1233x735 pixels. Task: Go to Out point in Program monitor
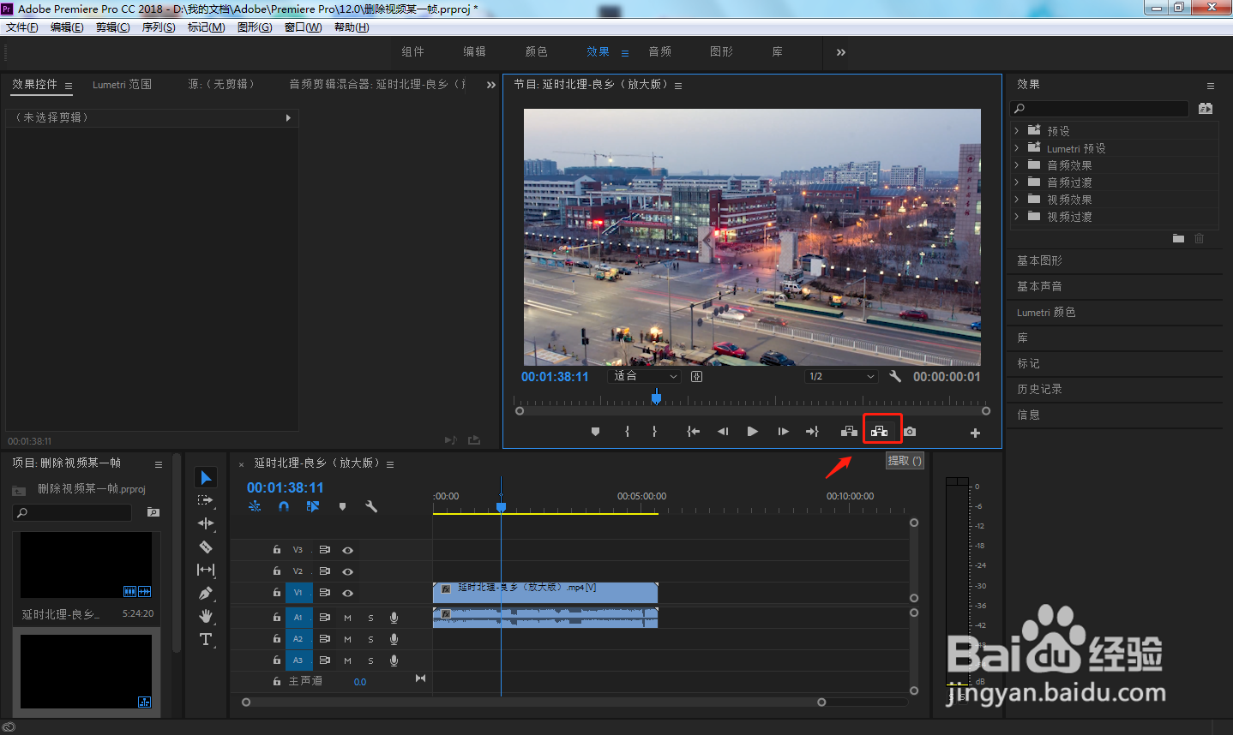[x=812, y=432]
